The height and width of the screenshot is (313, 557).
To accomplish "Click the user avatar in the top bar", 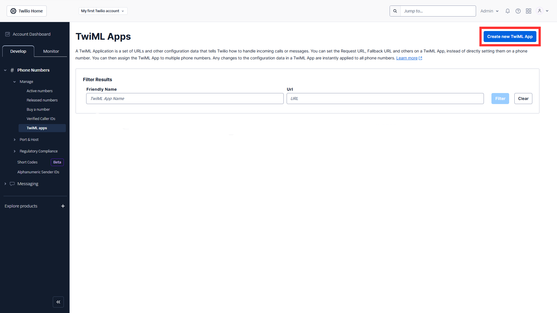I will [x=539, y=11].
